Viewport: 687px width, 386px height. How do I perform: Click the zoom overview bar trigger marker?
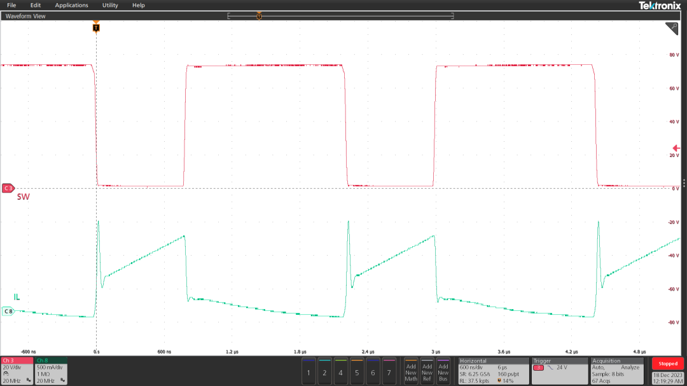coord(259,16)
